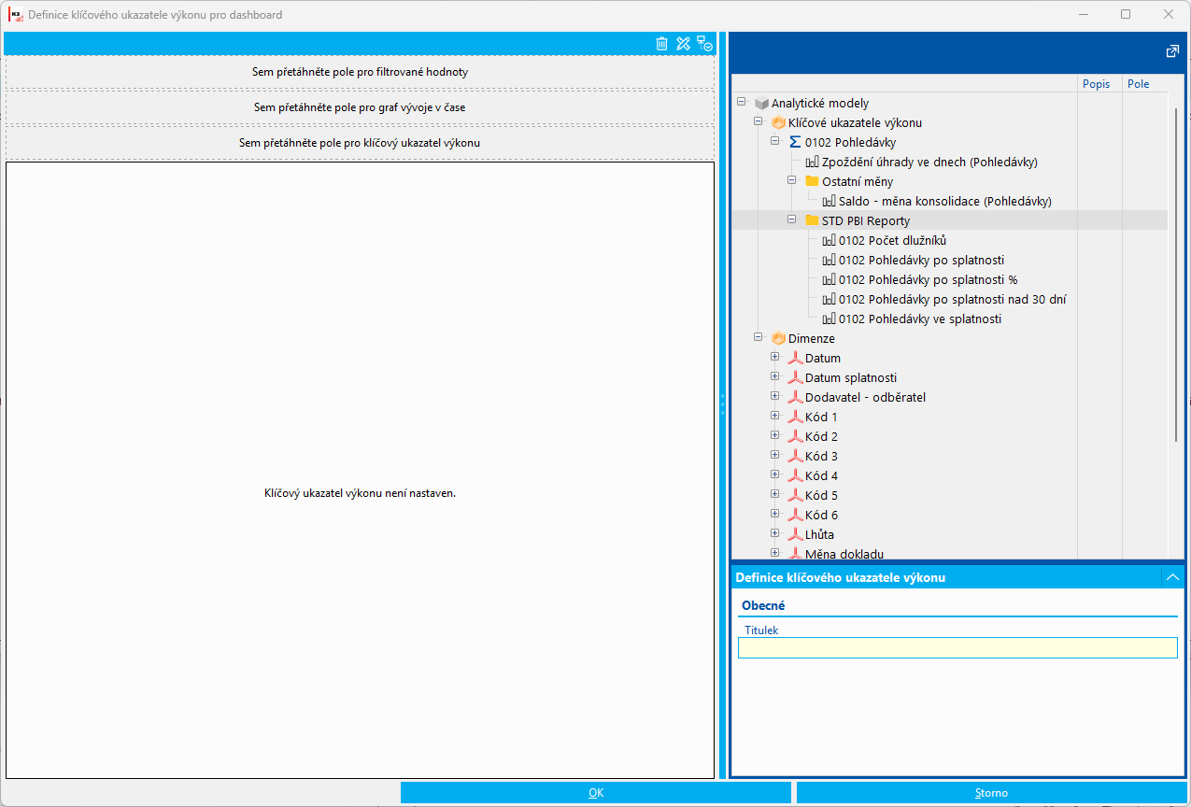
Task: Click the toolbar hierarchy icon with check mark
Action: click(x=704, y=44)
